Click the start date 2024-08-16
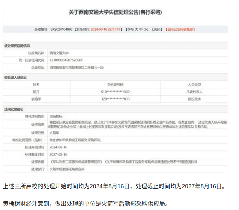 [x=58, y=147]
